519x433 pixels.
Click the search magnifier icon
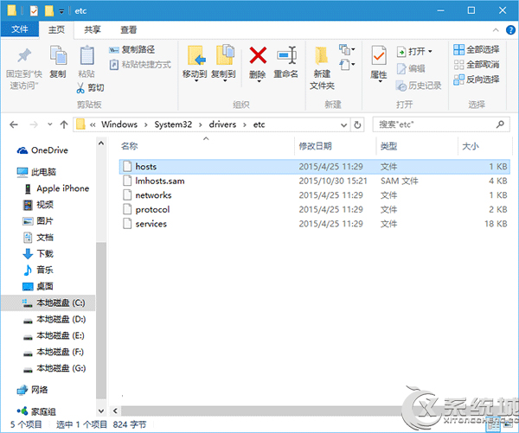[x=500, y=124]
